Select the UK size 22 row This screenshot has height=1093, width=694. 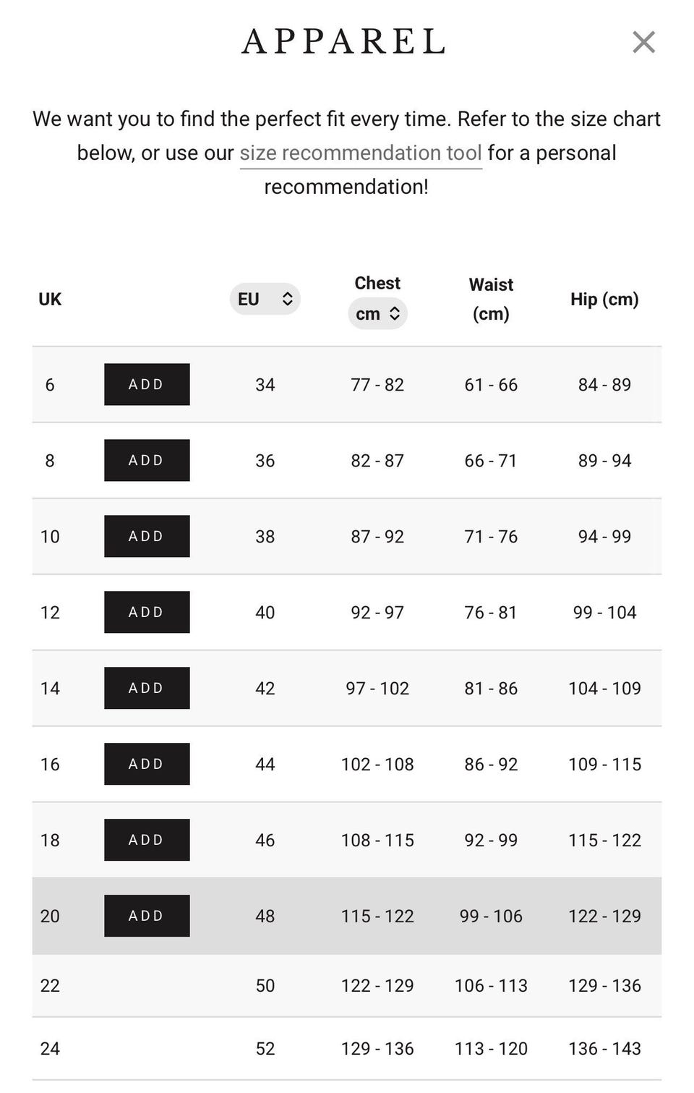[x=347, y=985]
